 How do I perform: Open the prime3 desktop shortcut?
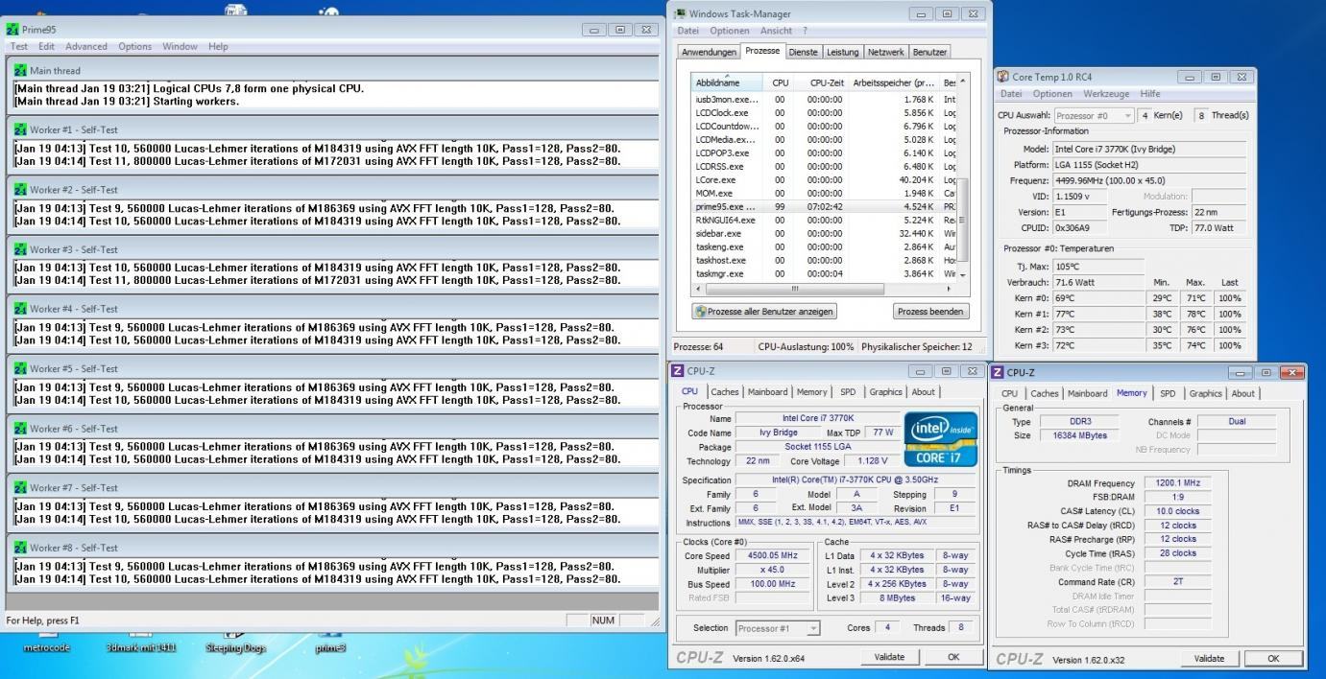pos(330,643)
